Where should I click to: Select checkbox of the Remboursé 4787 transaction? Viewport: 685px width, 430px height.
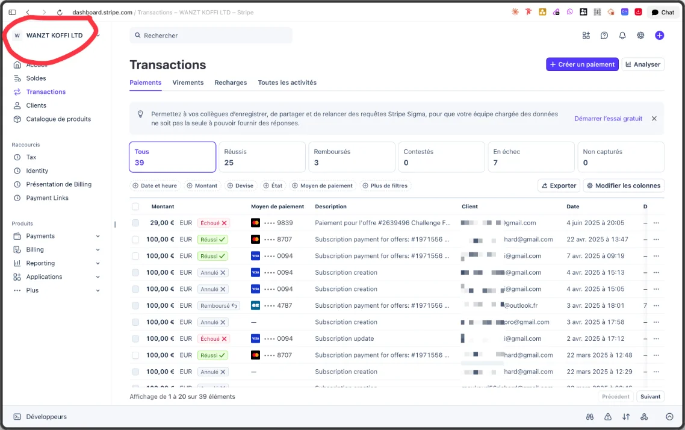[x=135, y=305]
